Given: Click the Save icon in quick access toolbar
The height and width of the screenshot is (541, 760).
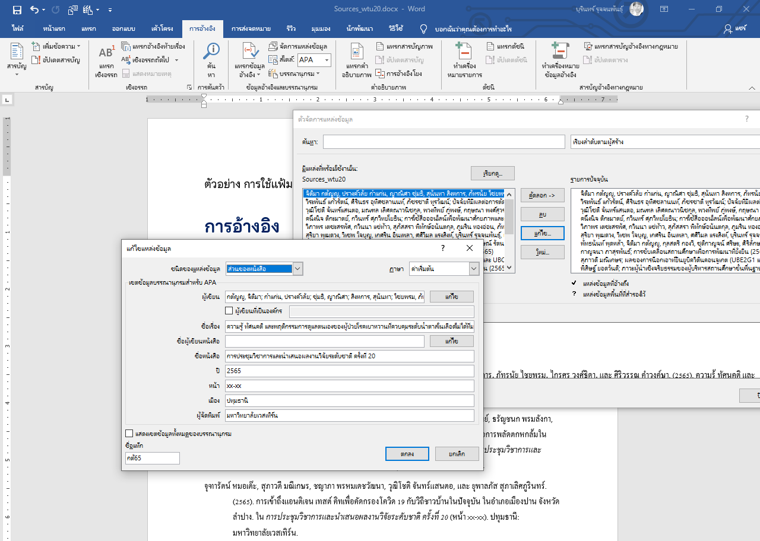Looking at the screenshot, I should click(17, 9).
